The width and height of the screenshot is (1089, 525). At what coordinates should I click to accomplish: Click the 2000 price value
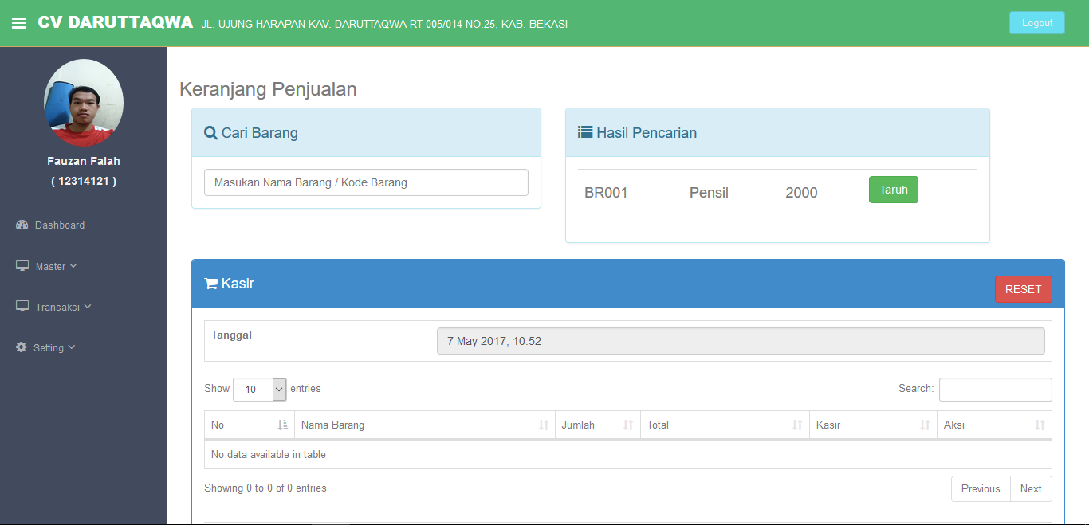tap(801, 193)
